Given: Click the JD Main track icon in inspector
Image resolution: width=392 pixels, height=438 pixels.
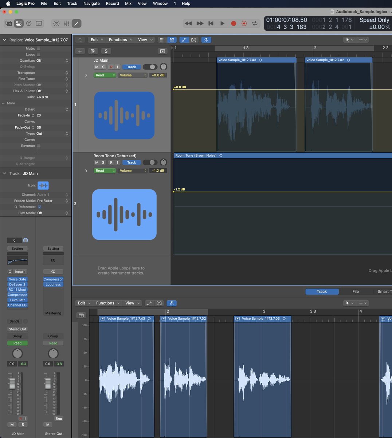Looking at the screenshot, I should pyautogui.click(x=43, y=185).
